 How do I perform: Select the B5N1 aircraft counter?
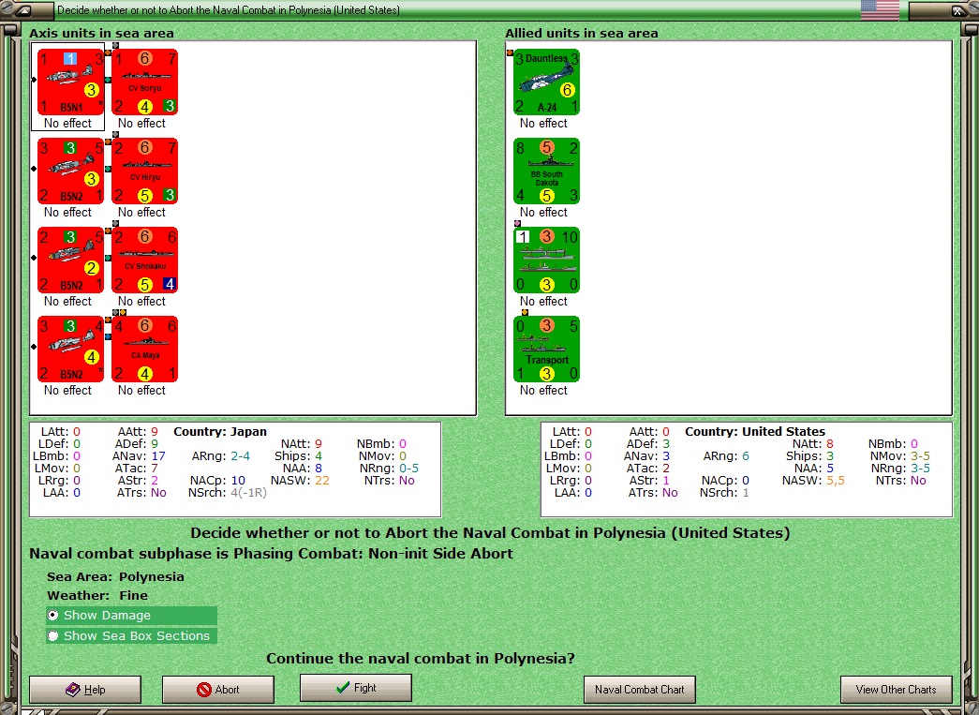(x=70, y=82)
